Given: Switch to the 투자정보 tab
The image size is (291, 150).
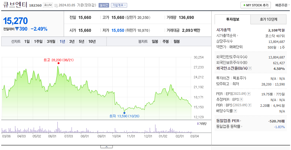Looking at the screenshot, I should [233, 19].
